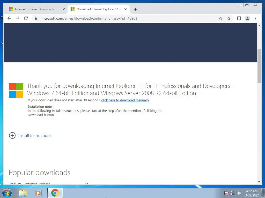Switch to Internet Explorer Downloads tab

(x=34, y=9)
